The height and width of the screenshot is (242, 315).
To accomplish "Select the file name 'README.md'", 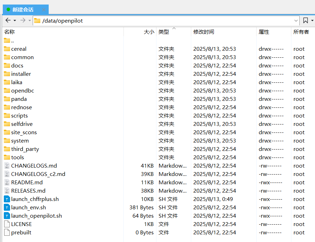I will 27,182.
